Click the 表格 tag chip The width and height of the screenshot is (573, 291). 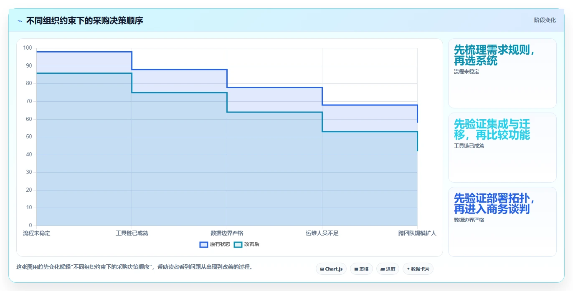pyautogui.click(x=361, y=269)
